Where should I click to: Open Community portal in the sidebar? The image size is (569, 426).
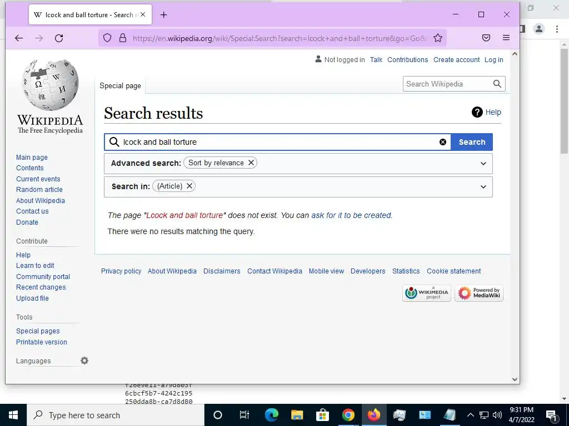[43, 276]
